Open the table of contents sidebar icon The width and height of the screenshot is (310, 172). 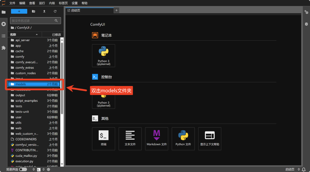[3, 36]
